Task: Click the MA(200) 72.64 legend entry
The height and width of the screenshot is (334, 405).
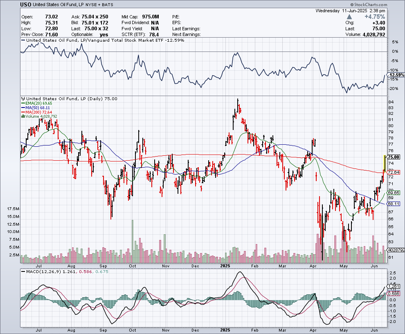Action: 37,112
